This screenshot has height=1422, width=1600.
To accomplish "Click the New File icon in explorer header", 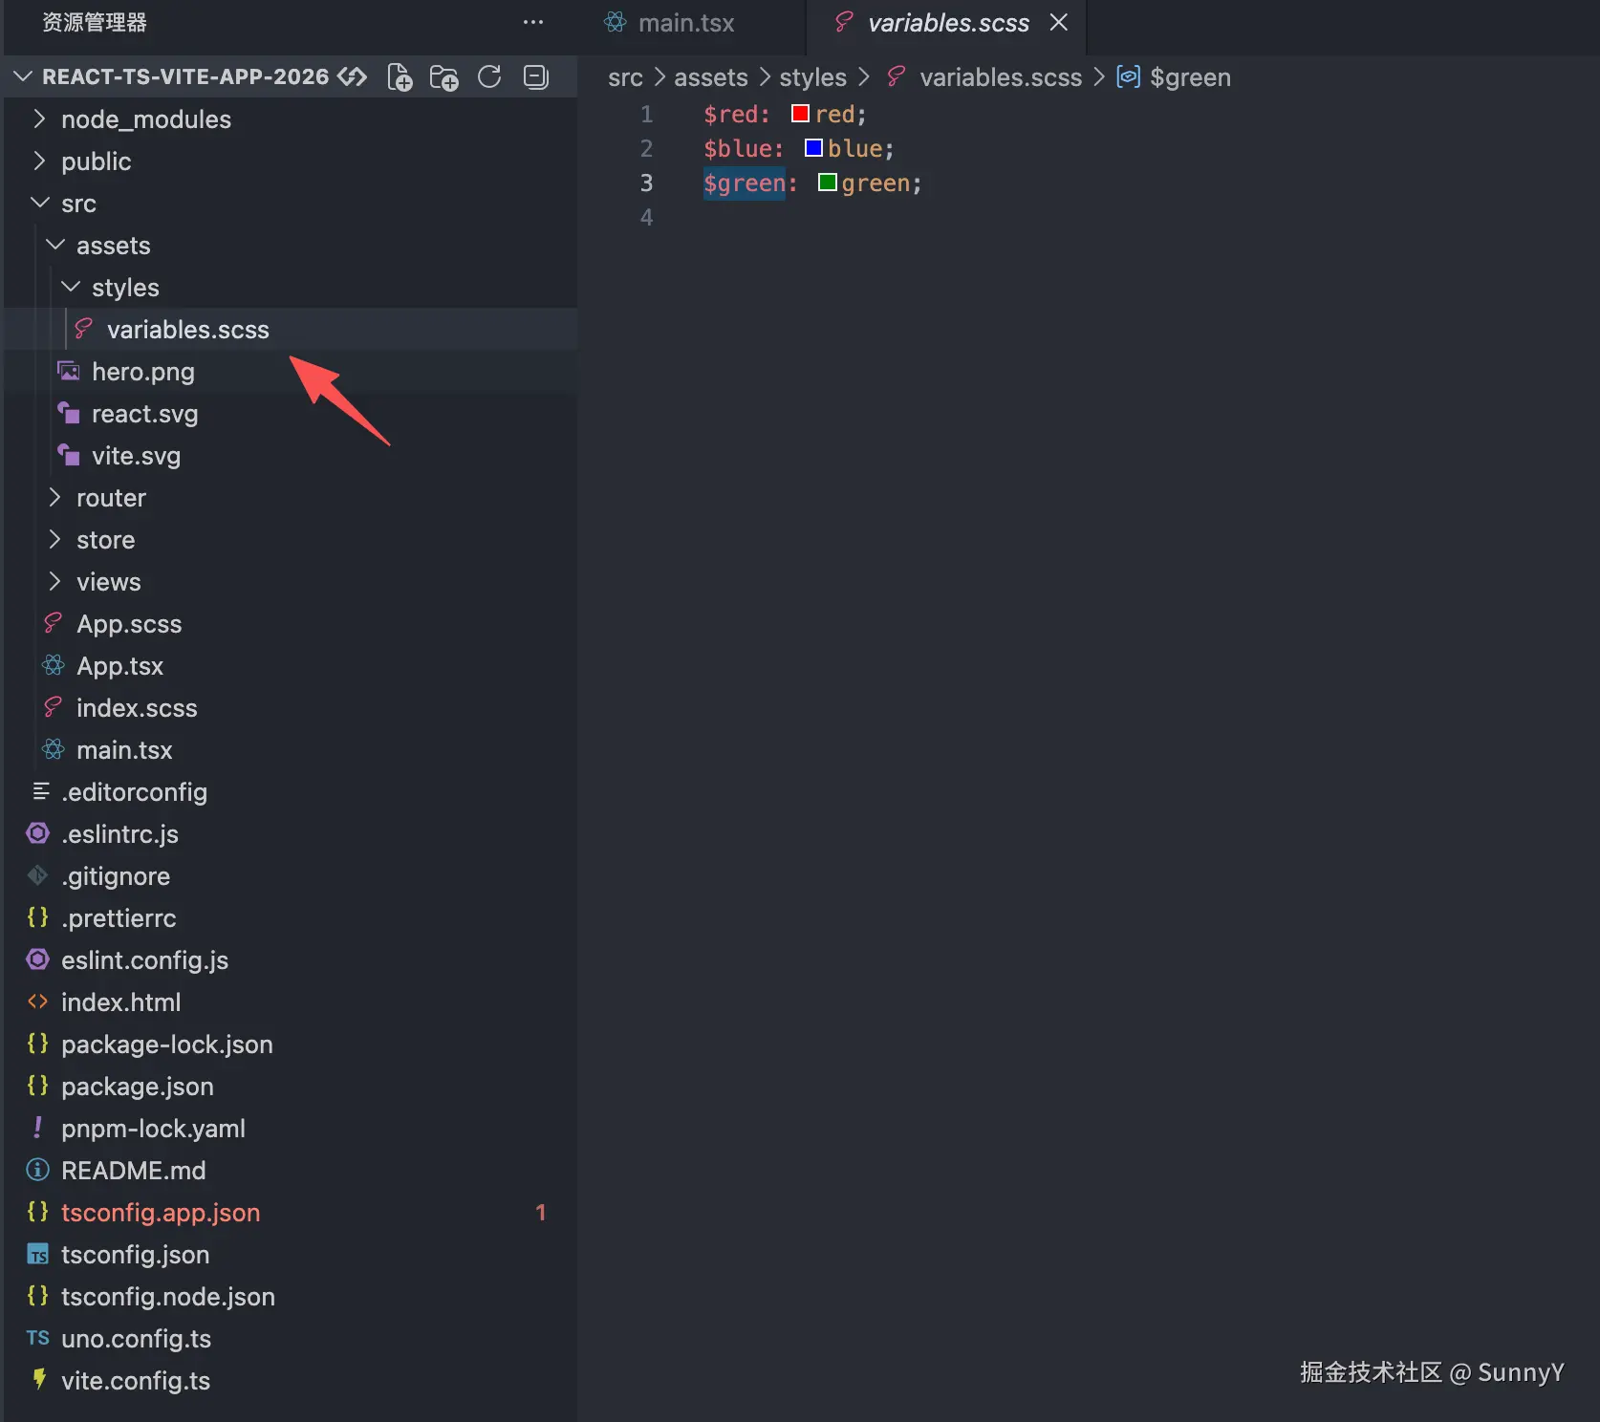I will (400, 77).
